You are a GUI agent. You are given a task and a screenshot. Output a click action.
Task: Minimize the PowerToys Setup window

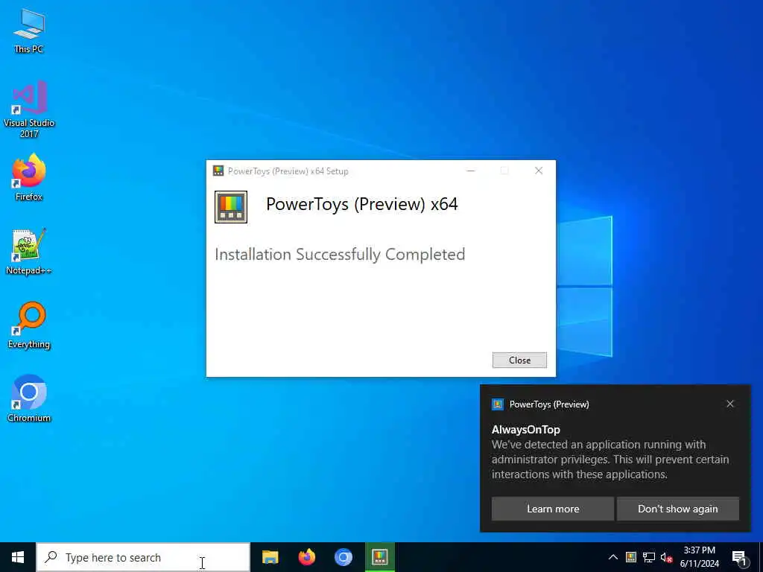[x=471, y=171]
